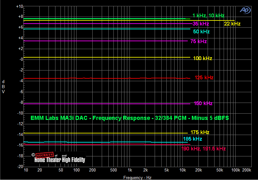The image size is (258, 180).
Task: Click the '50k' x-axis tick label
Action: click(220, 170)
